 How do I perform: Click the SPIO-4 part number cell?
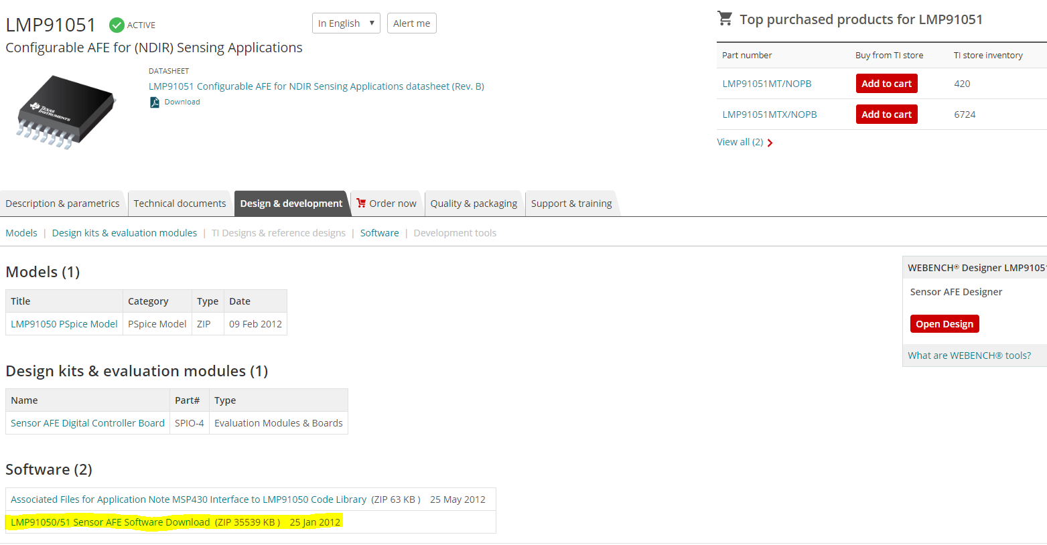[189, 423]
